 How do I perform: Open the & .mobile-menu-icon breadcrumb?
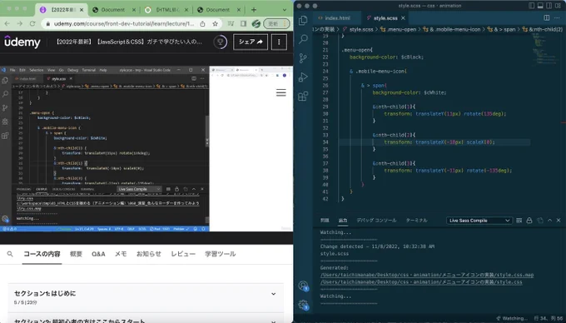452,29
